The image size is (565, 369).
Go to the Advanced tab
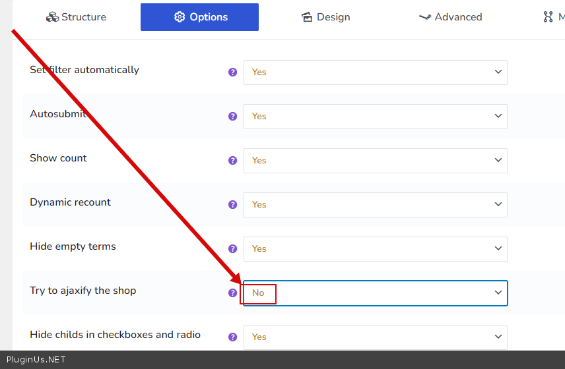click(450, 17)
